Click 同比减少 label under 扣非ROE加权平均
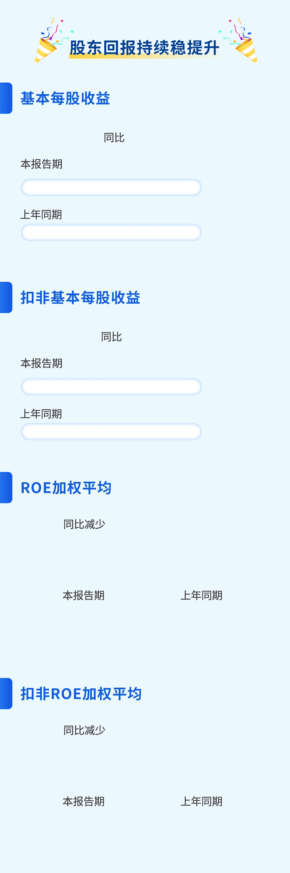 point(84,730)
